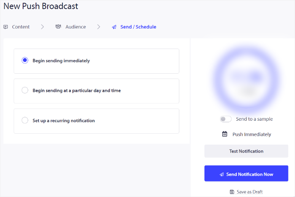This screenshot has width=295, height=197.
Task: Click Send Notification Now button
Action: click(x=246, y=173)
